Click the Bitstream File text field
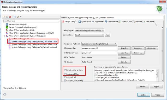The width and height of the screenshot is (167, 100). (99, 48)
